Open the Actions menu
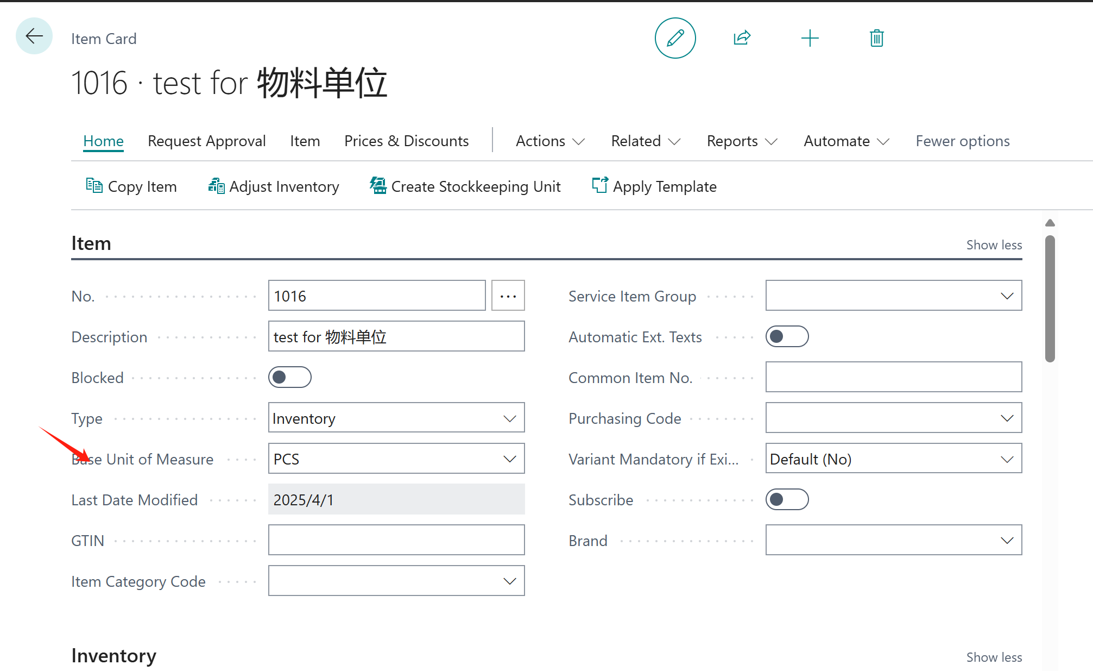The width and height of the screenshot is (1093, 671). [x=549, y=141]
